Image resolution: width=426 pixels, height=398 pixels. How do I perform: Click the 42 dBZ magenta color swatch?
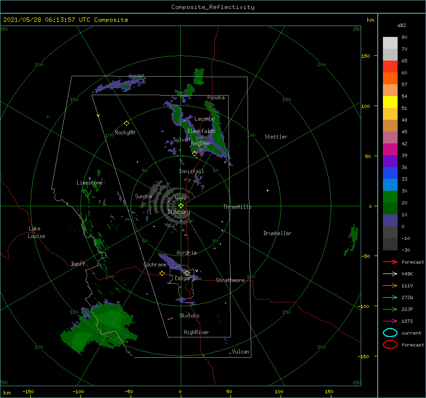(x=390, y=149)
